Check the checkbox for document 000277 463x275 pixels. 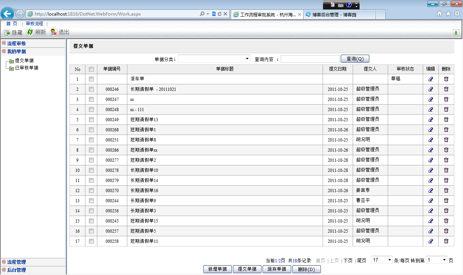coord(91,160)
